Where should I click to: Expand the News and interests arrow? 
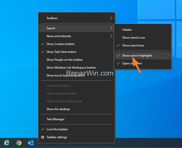coord(111,36)
